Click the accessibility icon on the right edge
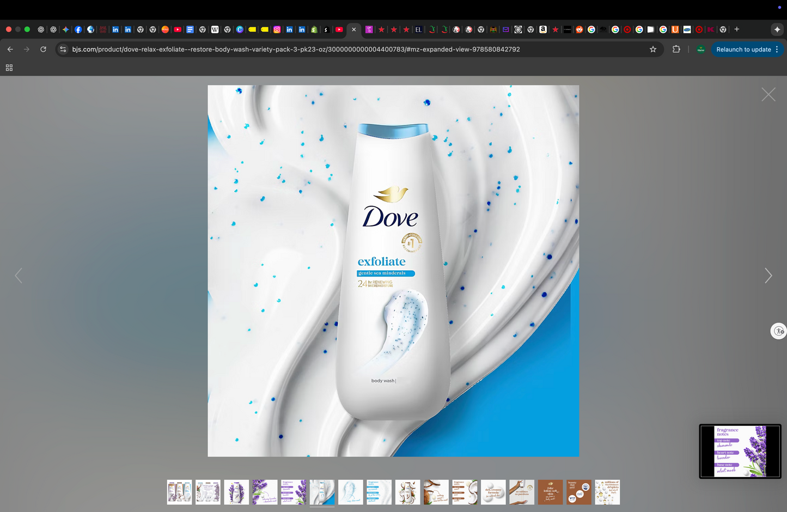 pos(778,331)
